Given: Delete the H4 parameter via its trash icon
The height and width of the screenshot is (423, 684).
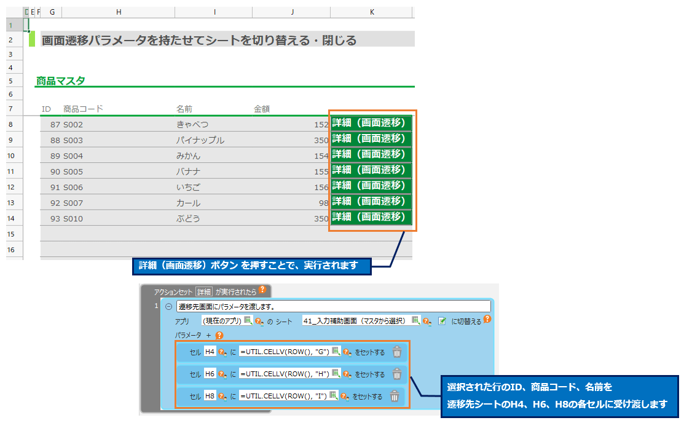Looking at the screenshot, I should [397, 352].
